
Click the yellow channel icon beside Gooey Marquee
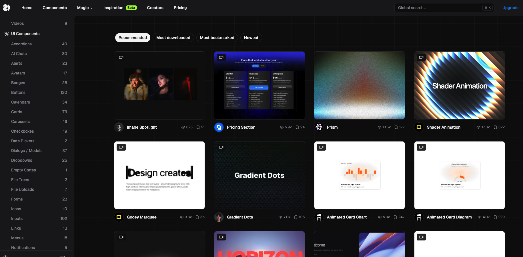119,217
